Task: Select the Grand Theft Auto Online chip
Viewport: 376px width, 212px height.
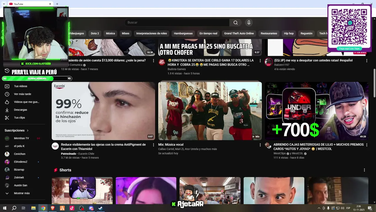Action: pos(239,34)
